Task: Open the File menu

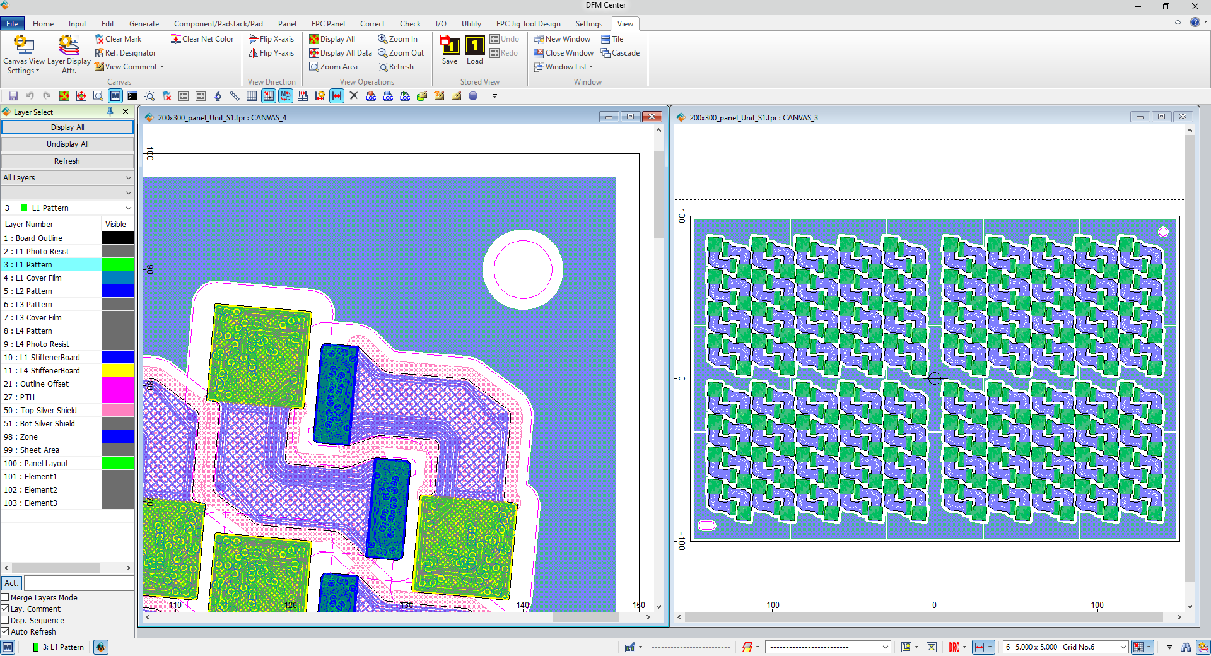Action: coord(12,24)
